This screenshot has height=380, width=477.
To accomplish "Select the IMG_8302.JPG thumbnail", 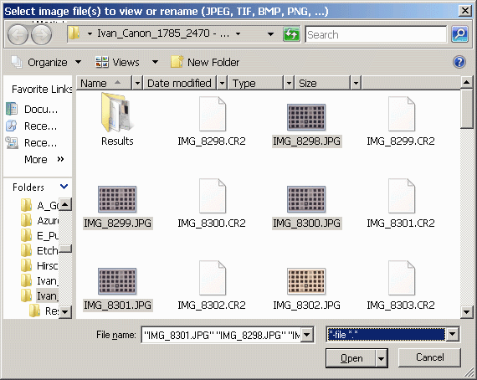I will (306, 281).
